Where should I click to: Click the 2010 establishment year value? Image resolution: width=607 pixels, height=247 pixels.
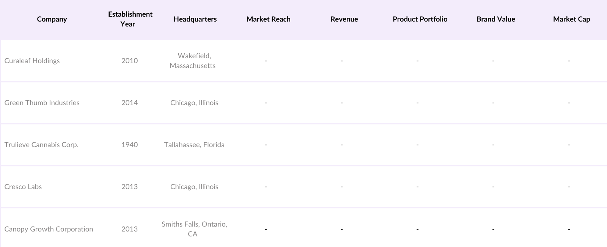click(129, 61)
